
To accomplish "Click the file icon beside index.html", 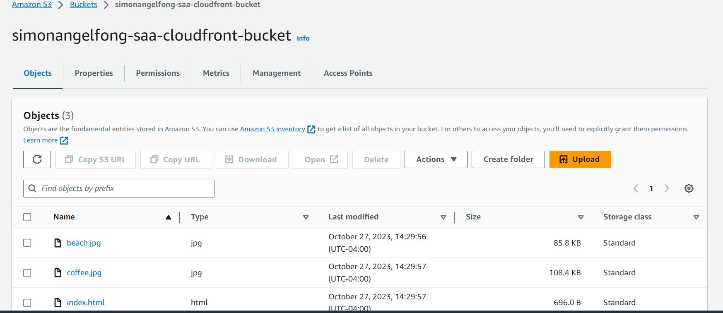I will (58, 302).
